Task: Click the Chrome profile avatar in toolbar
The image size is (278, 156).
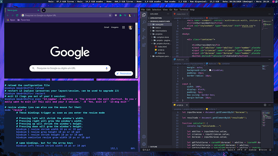Action: click(130, 15)
